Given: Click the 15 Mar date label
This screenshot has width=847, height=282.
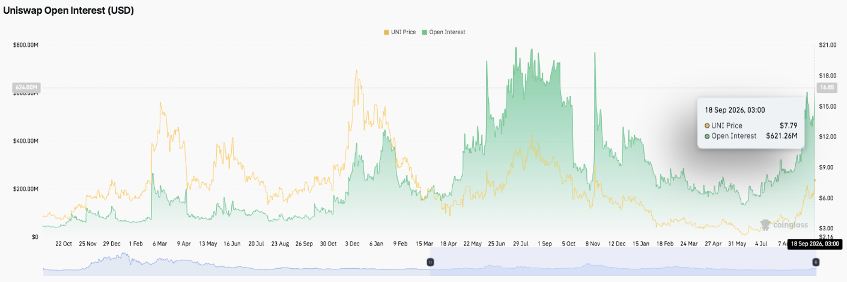Looking at the screenshot, I should (x=426, y=244).
